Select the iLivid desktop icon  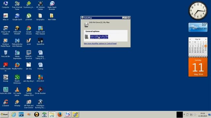tap(29, 42)
